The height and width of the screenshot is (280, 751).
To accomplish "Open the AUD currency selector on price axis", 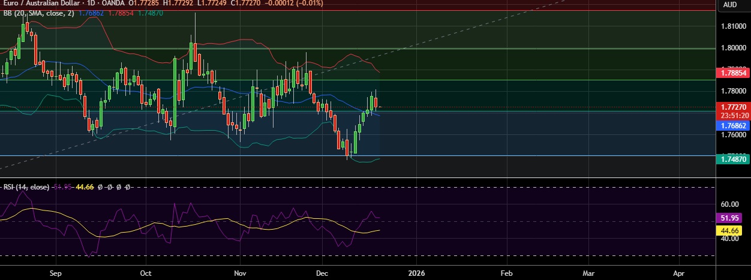I will point(730,5).
